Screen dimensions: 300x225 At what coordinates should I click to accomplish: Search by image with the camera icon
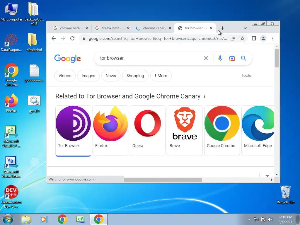click(232, 58)
